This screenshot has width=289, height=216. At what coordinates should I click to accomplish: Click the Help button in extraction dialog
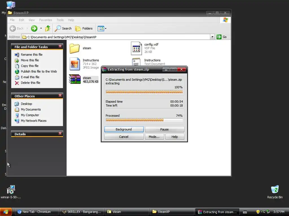tap(174, 137)
